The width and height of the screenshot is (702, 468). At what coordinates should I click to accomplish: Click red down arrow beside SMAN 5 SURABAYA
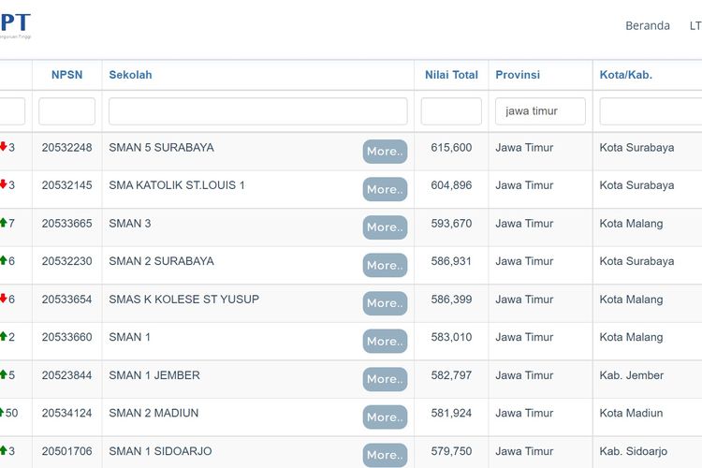[x=3, y=147]
